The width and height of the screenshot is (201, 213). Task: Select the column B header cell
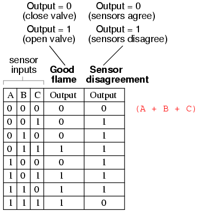[x=24, y=95]
